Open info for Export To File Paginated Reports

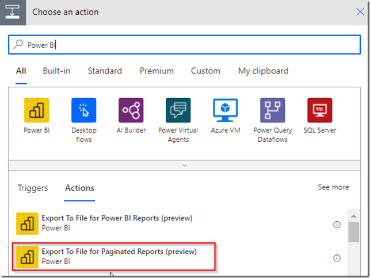coord(337,258)
